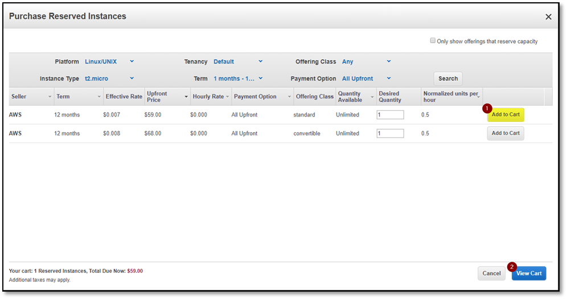Sort by the Offering Class column header
Viewport: 567px width, 299px height.
click(x=315, y=97)
